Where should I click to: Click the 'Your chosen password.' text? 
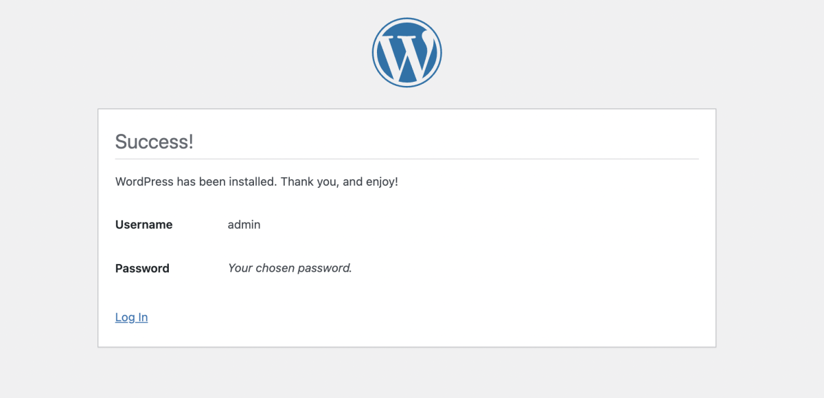point(290,268)
